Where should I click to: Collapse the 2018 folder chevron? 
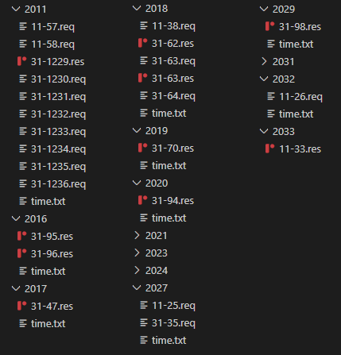[x=137, y=8]
